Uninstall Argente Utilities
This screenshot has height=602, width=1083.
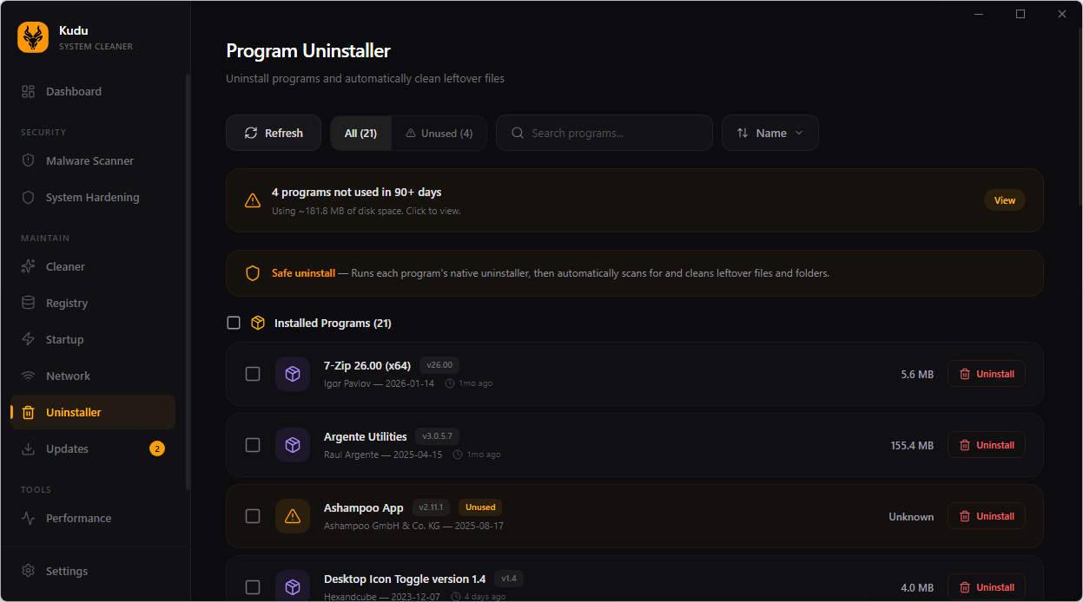(x=986, y=445)
